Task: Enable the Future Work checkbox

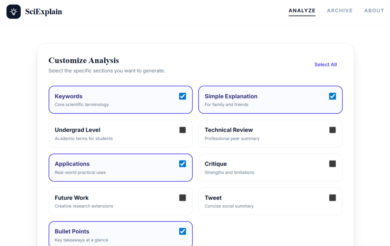Action: [182, 198]
